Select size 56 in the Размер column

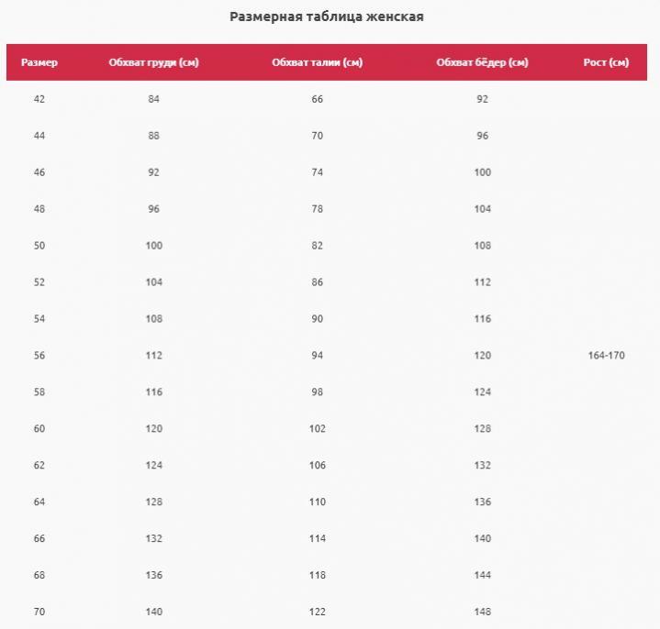(39, 356)
